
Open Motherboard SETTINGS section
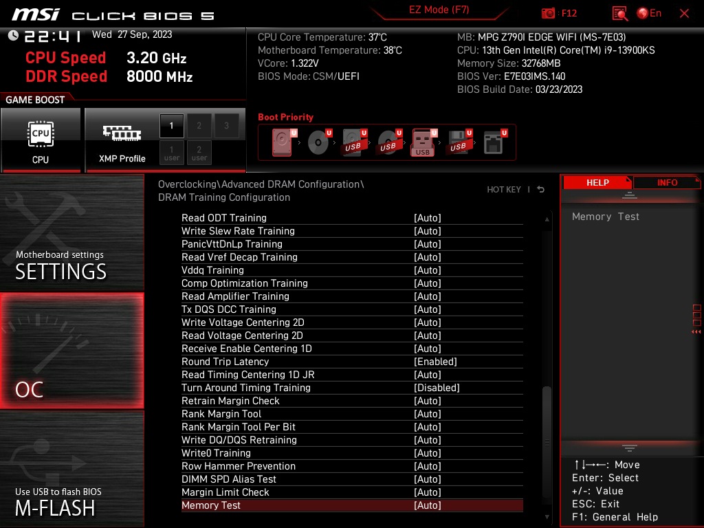tap(72, 232)
